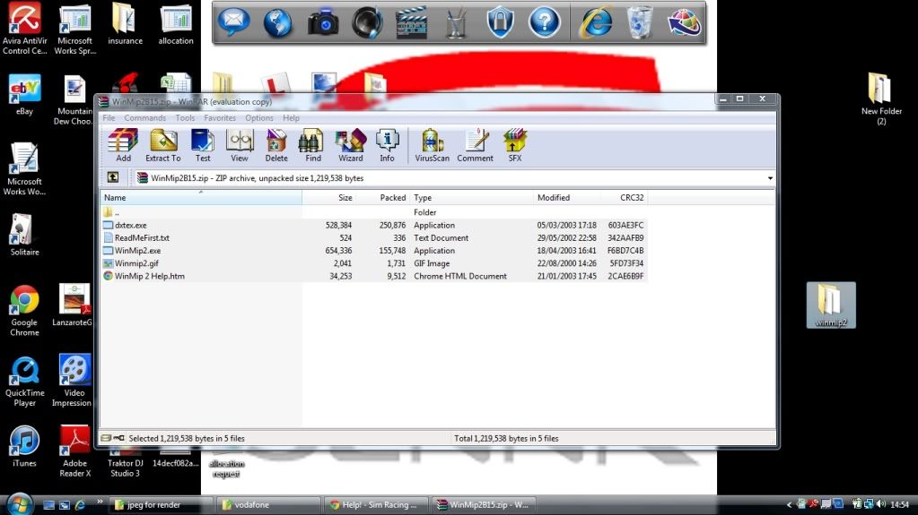Launch the WinRAR Wizard
This screenshot has height=515, width=918.
coord(350,144)
